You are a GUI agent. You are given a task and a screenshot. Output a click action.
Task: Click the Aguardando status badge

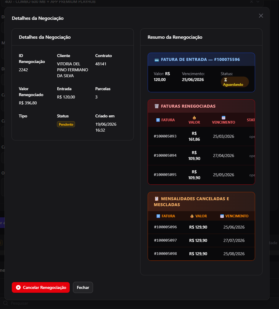(x=235, y=82)
